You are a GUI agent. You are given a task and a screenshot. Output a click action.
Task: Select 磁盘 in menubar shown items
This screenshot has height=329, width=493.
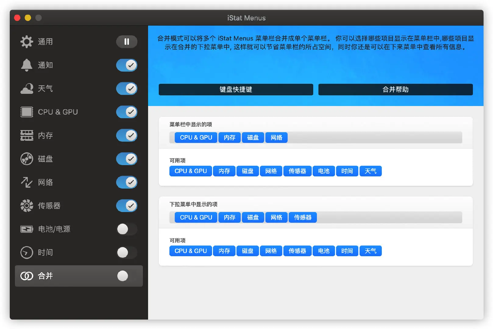click(x=253, y=138)
